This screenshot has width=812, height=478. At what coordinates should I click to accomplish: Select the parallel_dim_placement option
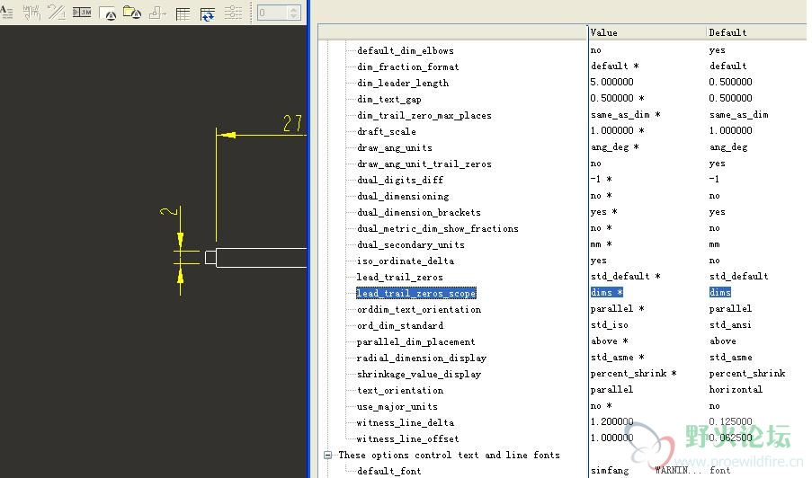pyautogui.click(x=415, y=341)
